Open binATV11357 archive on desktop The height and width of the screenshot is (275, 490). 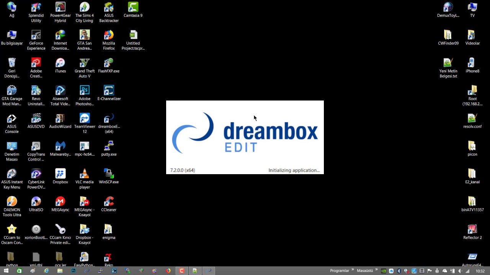point(472,204)
